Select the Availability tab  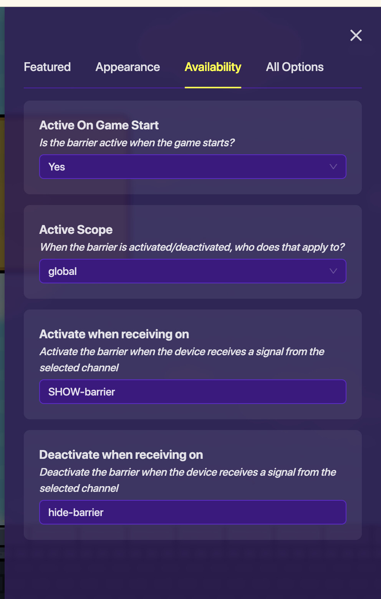tap(213, 67)
